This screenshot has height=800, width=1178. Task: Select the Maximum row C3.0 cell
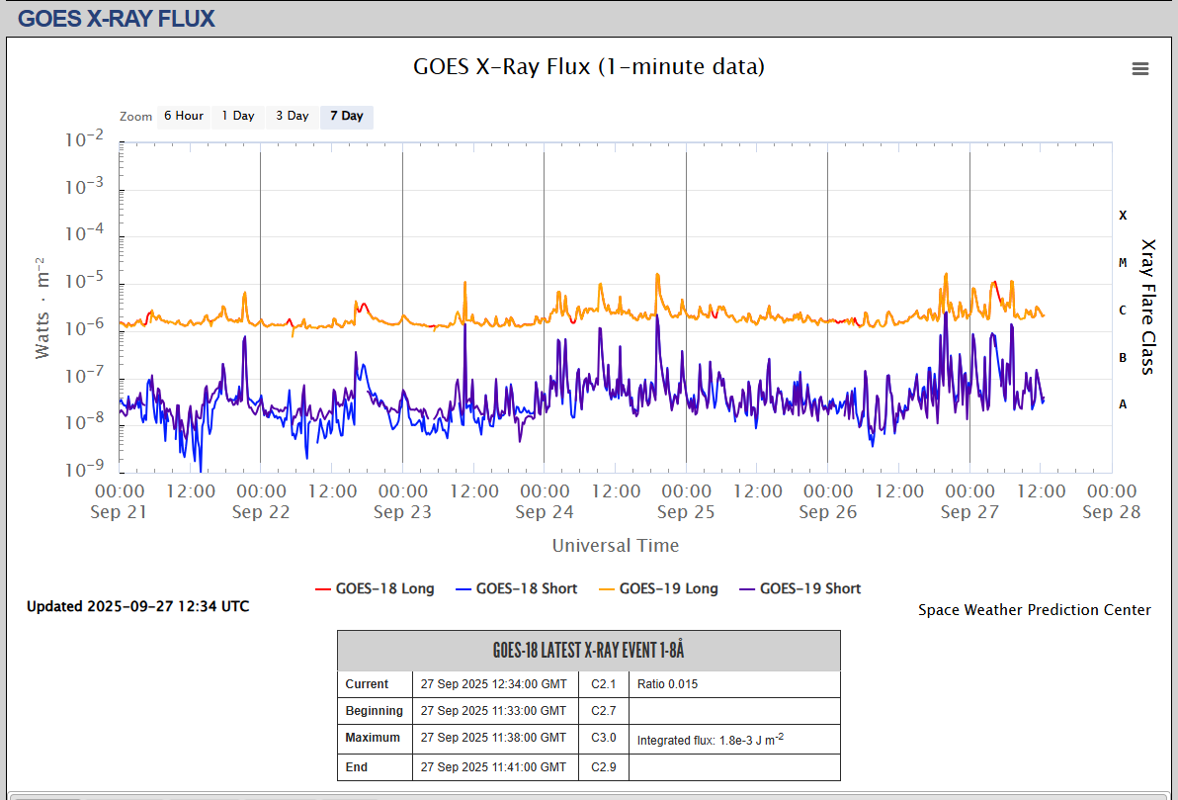604,738
